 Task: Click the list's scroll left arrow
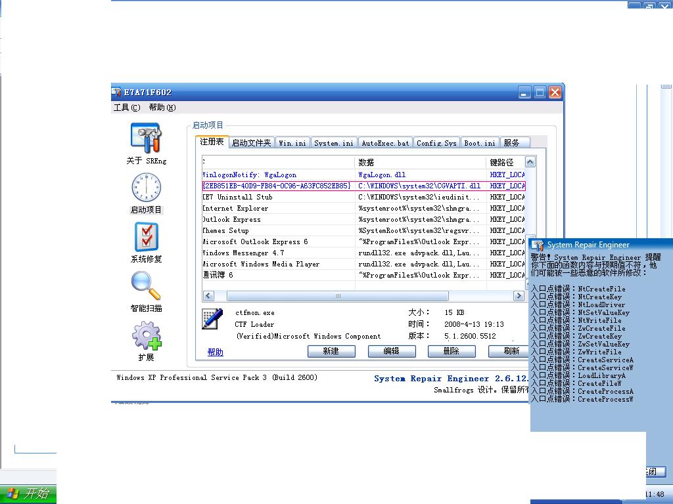(208, 296)
